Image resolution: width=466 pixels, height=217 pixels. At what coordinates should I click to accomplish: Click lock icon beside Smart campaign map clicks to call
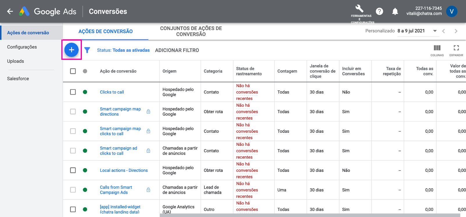pos(148,131)
